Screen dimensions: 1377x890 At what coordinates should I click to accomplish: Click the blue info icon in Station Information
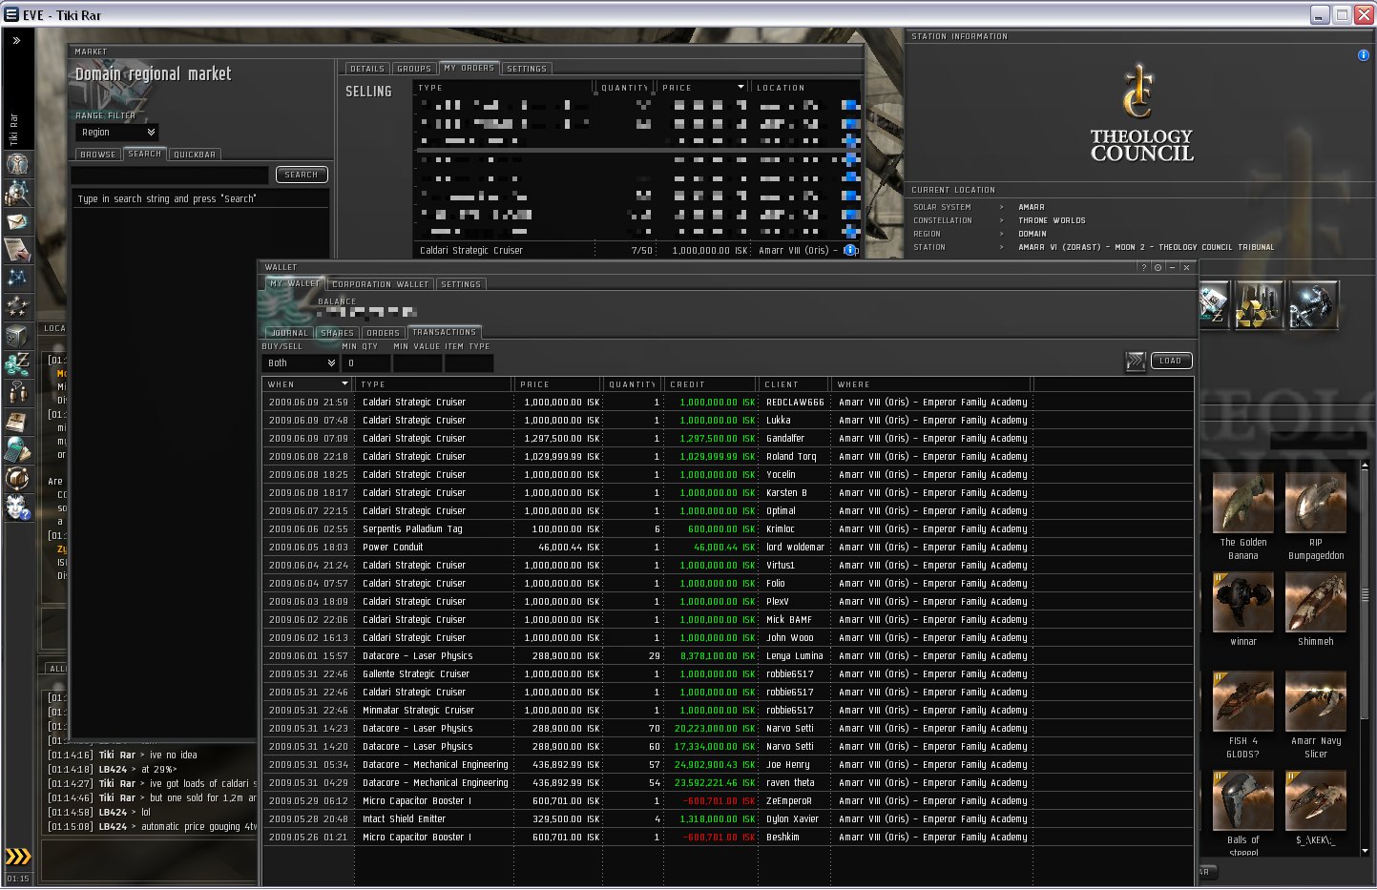[x=1363, y=55]
